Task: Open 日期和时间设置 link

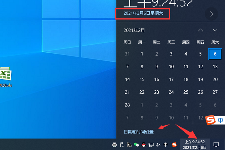Action: [139, 132]
